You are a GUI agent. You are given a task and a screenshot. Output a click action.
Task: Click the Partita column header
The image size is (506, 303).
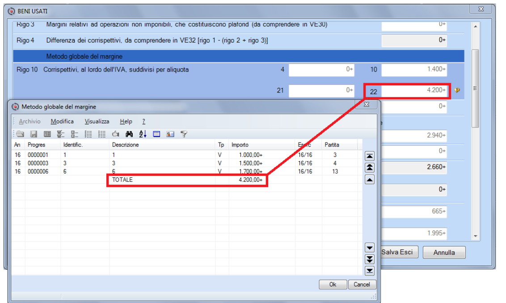pyautogui.click(x=339, y=145)
